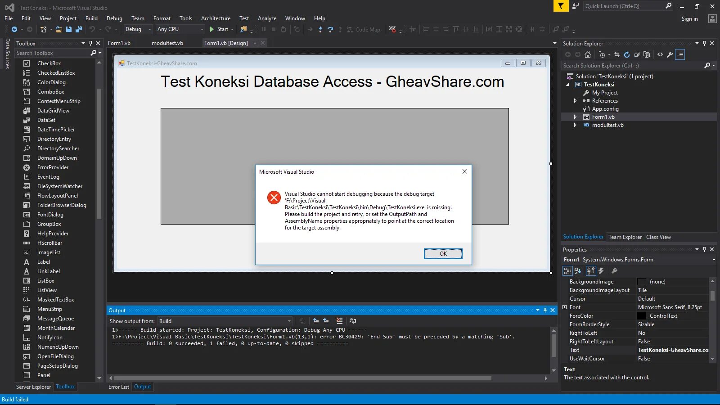The image size is (720, 405).
Task: Click the Quick Launch search magnifier icon
Action: (x=668, y=6)
